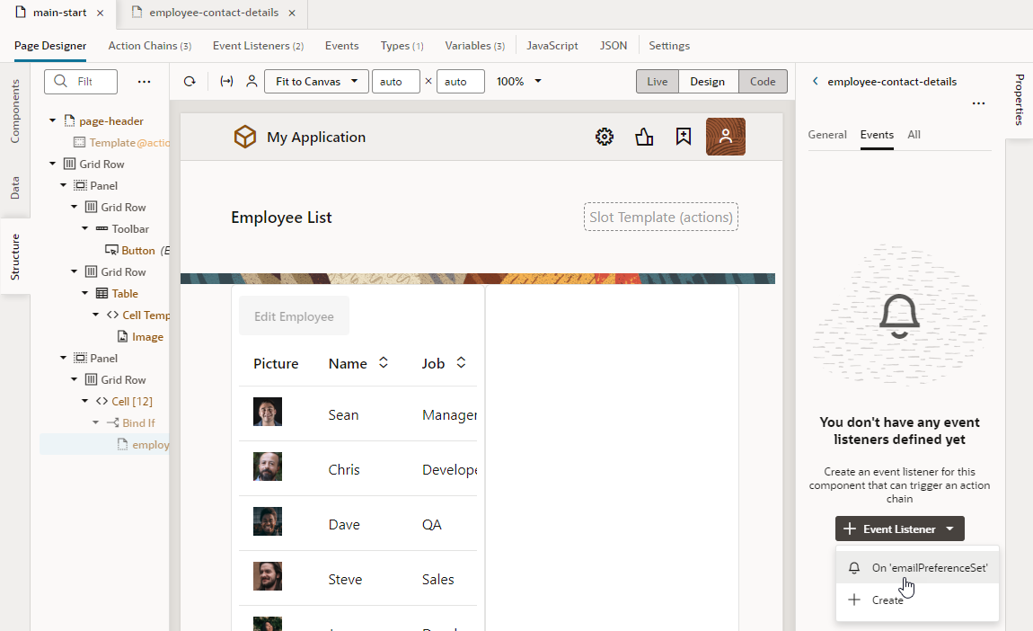The width and height of the screenshot is (1033, 631).
Task: Open the Properties side tab
Action: point(1020,100)
